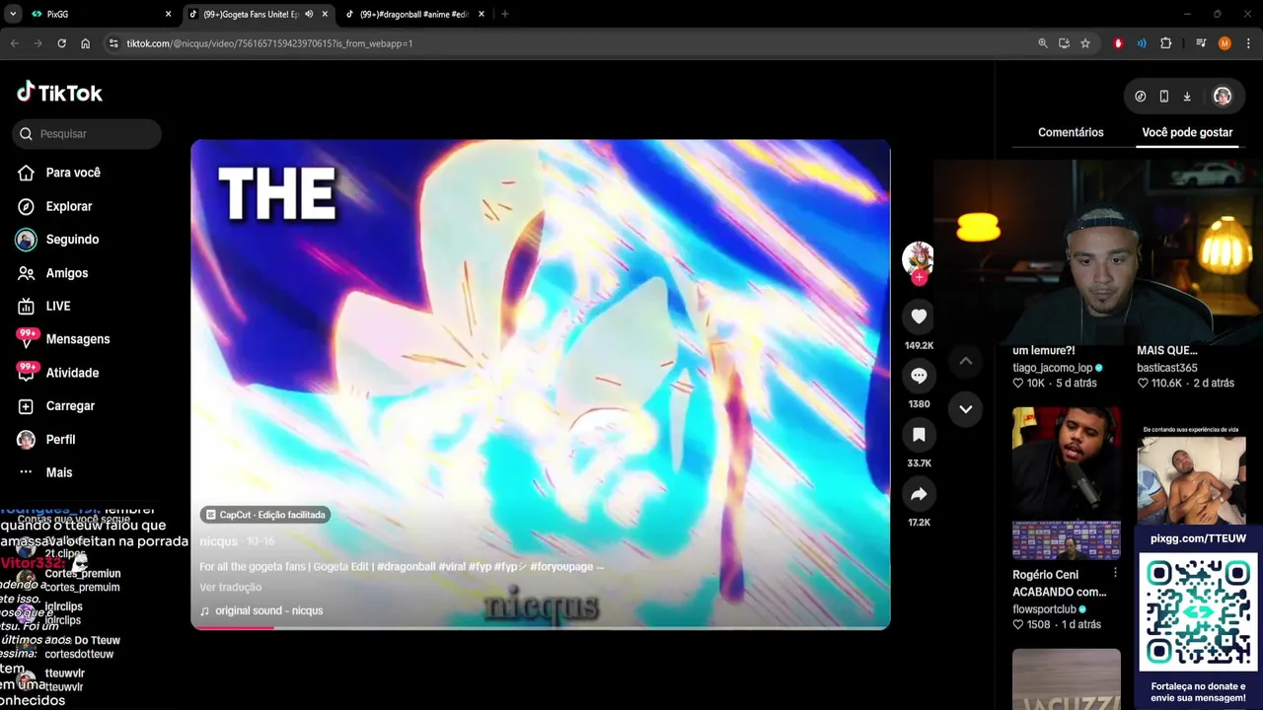The image size is (1263, 710).
Task: Bookmark this page with star
Action: 1085,43
